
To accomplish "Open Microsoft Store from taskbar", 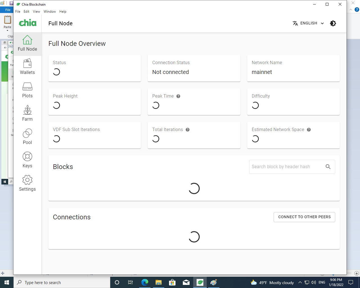I will click(172, 282).
